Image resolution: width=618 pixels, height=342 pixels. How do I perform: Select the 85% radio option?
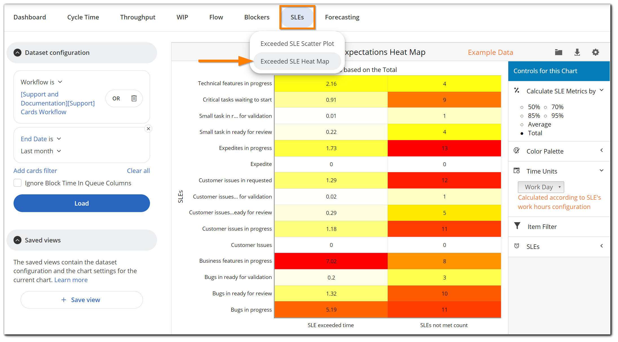pyautogui.click(x=522, y=116)
